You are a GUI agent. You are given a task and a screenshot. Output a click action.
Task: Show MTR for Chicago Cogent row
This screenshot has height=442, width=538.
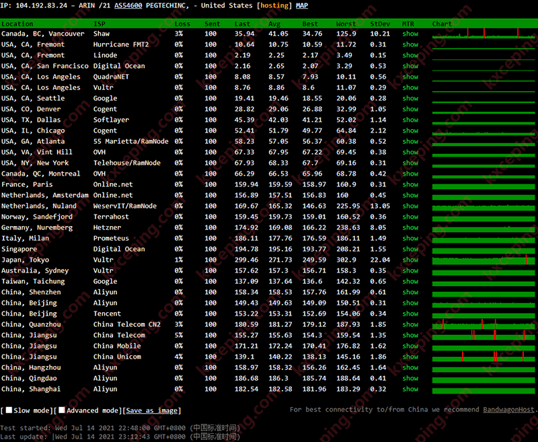(x=410, y=131)
